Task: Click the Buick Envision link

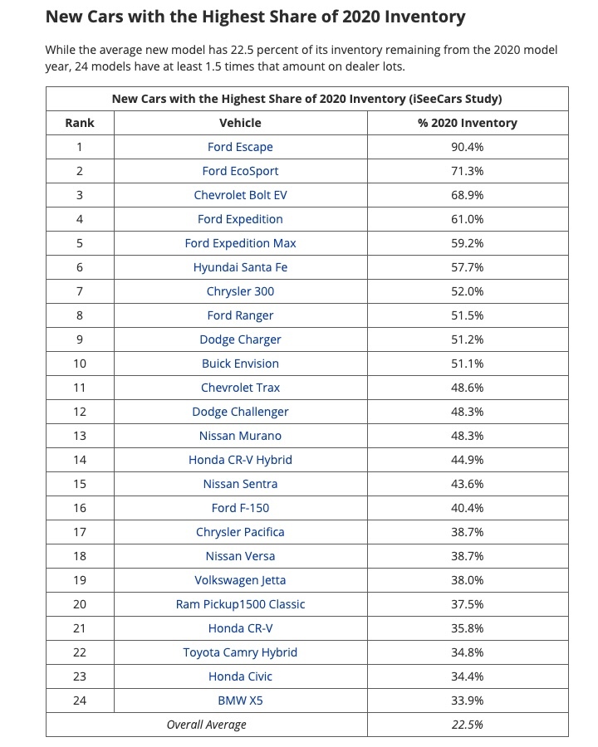Action: coord(240,364)
